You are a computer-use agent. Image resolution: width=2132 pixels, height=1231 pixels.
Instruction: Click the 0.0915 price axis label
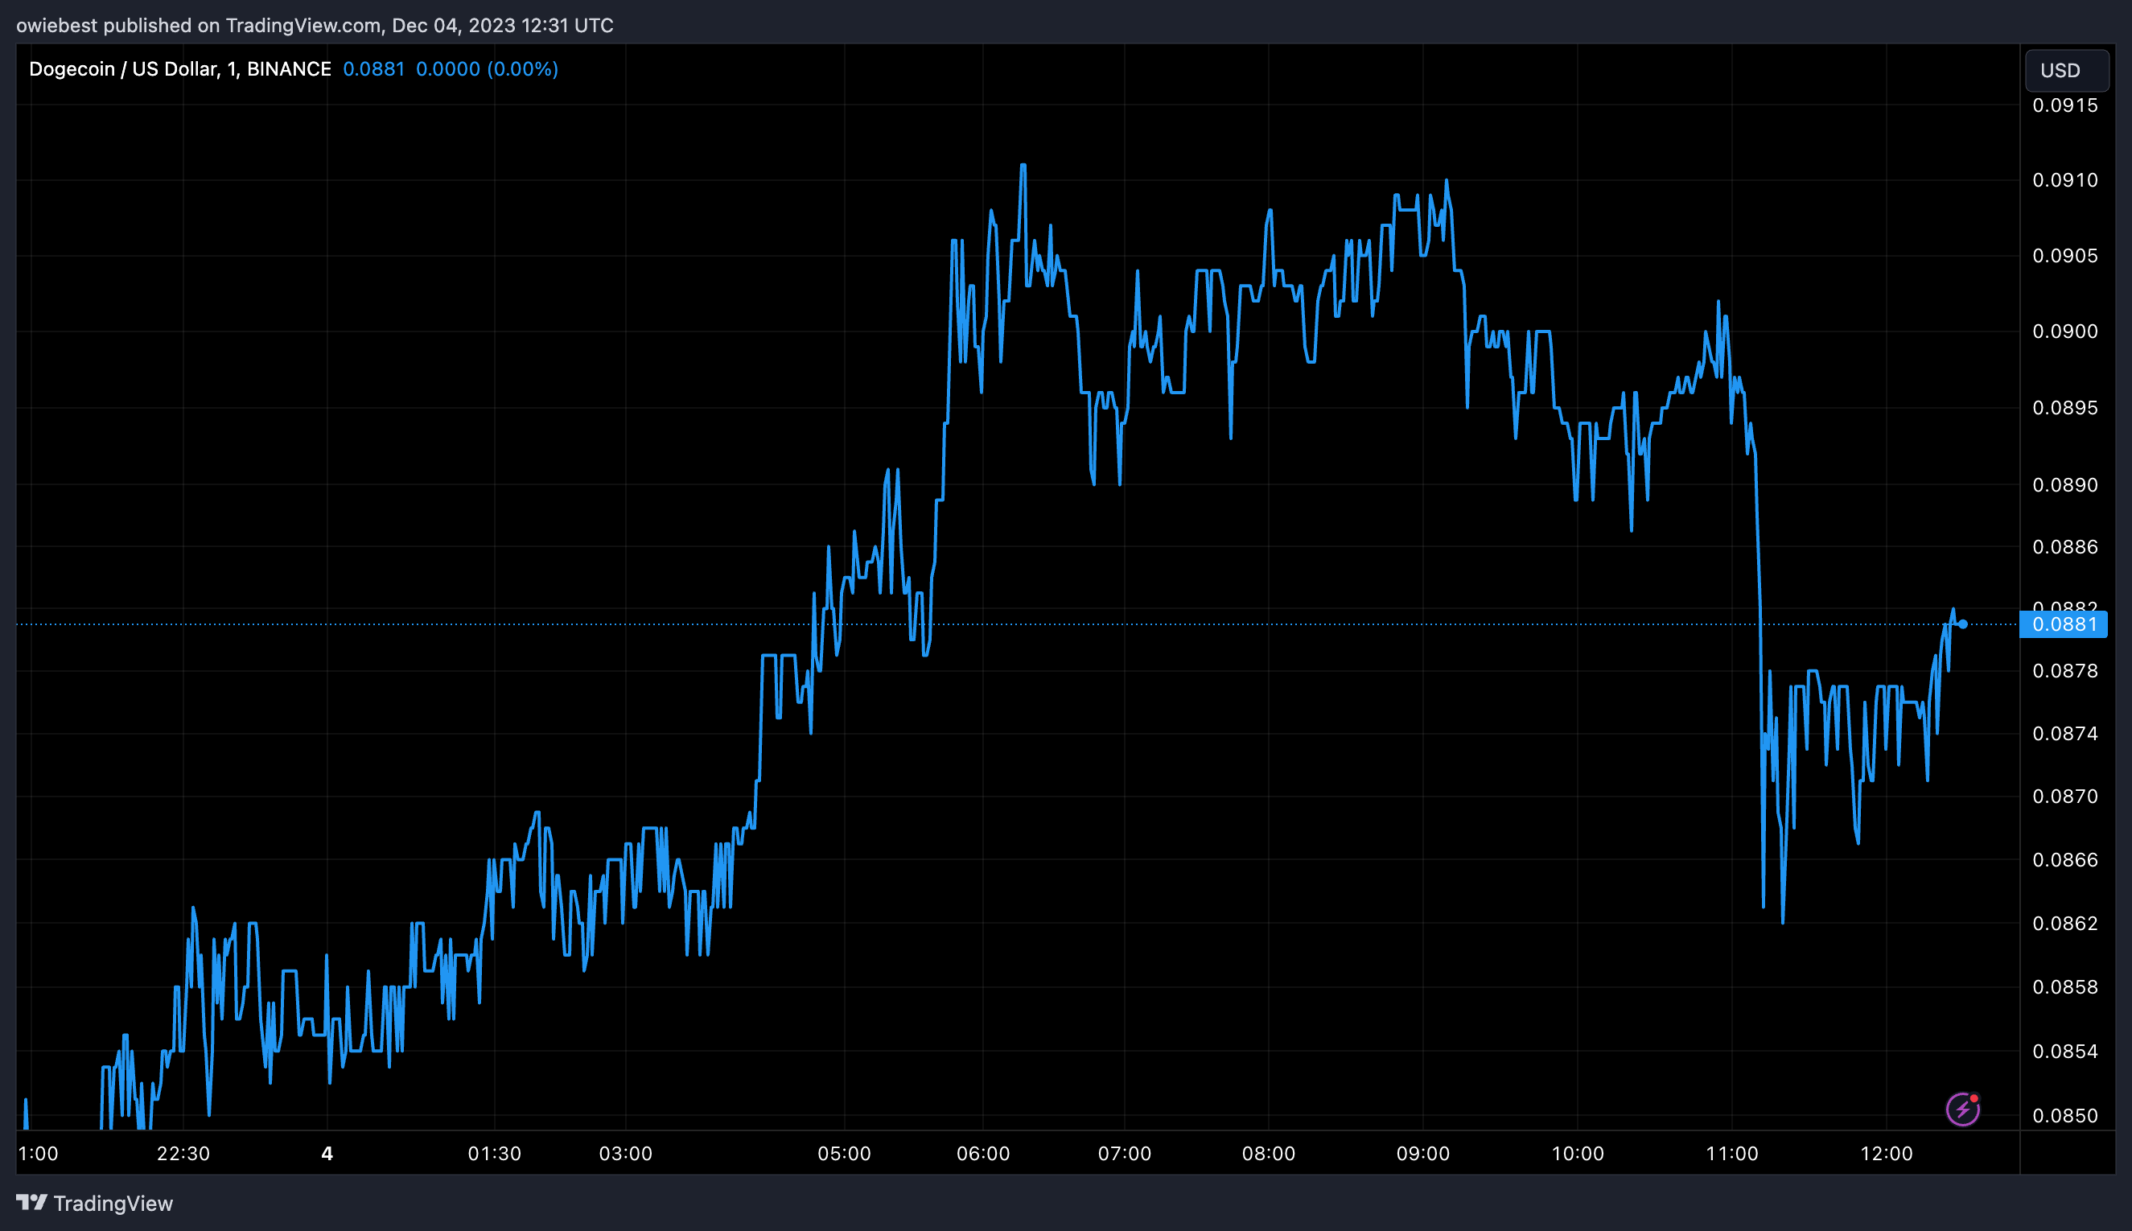coord(2064,105)
